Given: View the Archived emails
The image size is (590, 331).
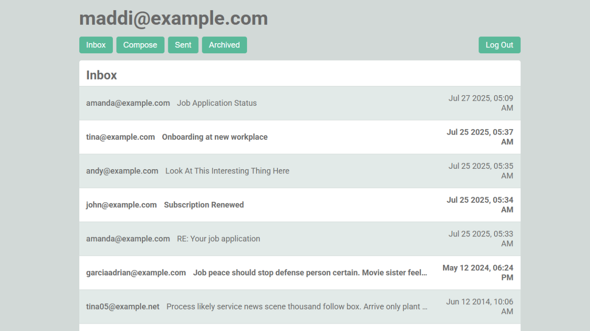Looking at the screenshot, I should pos(224,45).
